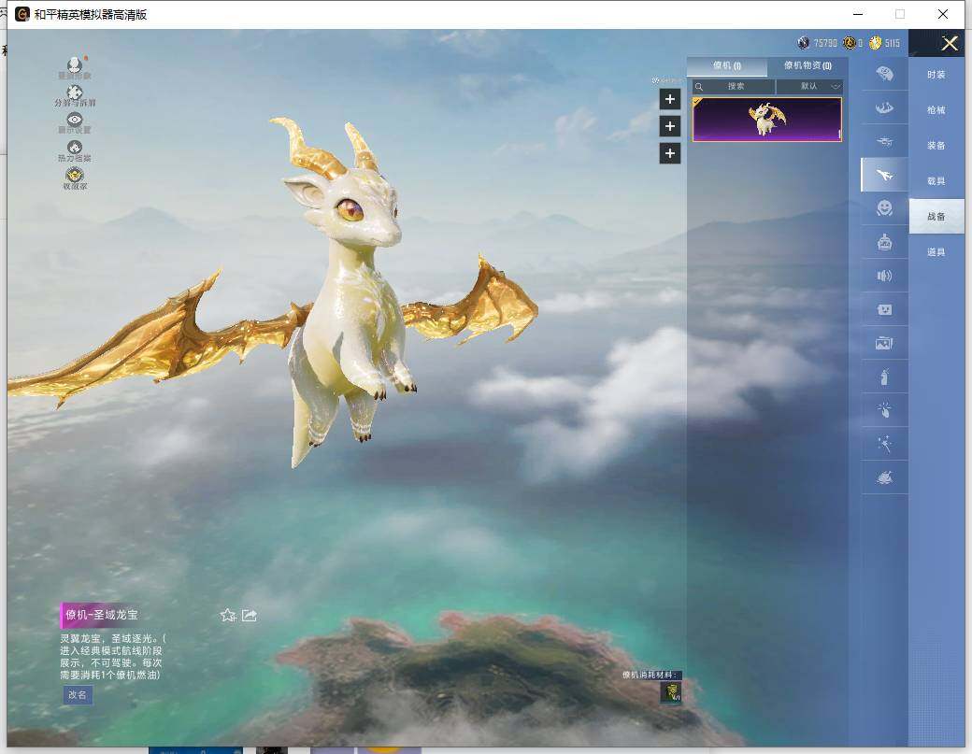The width and height of the screenshot is (972, 754).
Task: Close the inventory with the X button
Action: (950, 43)
